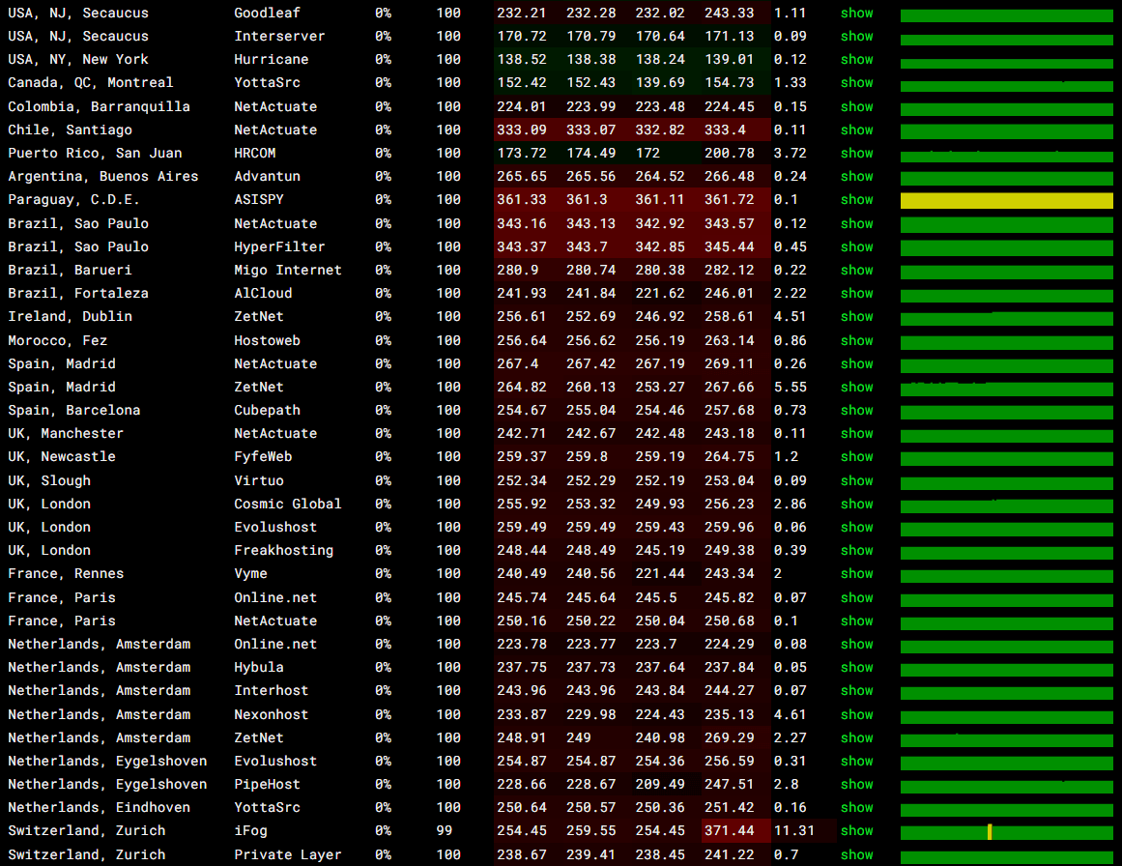
Task: Click value 11.31 in iFog row
Action: 793,831
